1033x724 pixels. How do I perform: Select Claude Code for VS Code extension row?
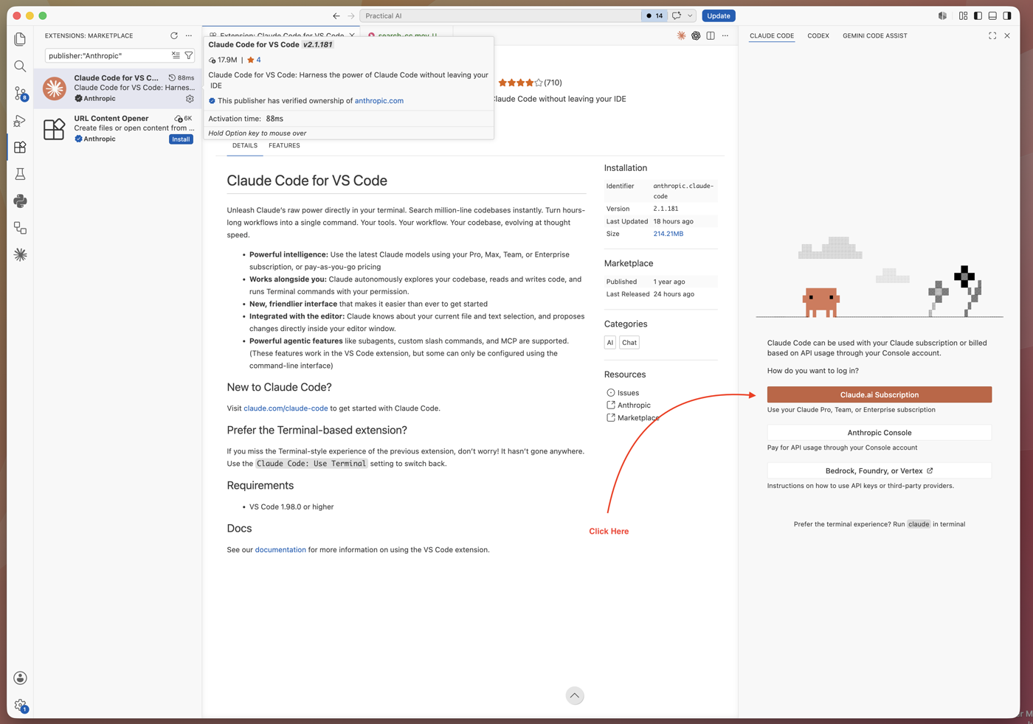(x=118, y=88)
